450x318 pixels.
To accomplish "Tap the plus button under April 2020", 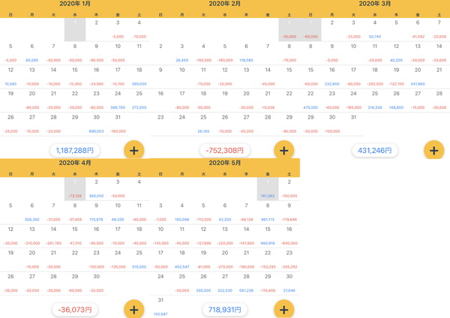I will coord(134,310).
